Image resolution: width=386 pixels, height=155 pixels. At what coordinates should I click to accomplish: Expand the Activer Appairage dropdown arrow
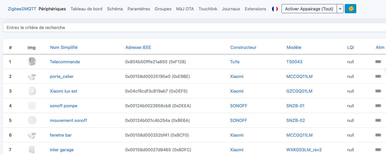pos(340,9)
